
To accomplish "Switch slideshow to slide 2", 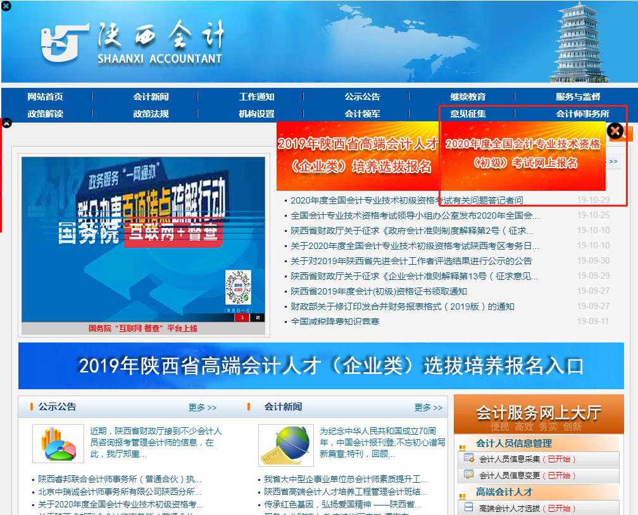I will [258, 318].
